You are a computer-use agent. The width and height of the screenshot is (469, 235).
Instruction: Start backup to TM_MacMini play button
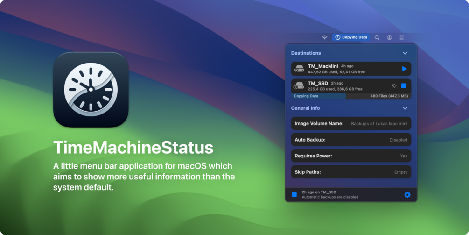click(404, 69)
